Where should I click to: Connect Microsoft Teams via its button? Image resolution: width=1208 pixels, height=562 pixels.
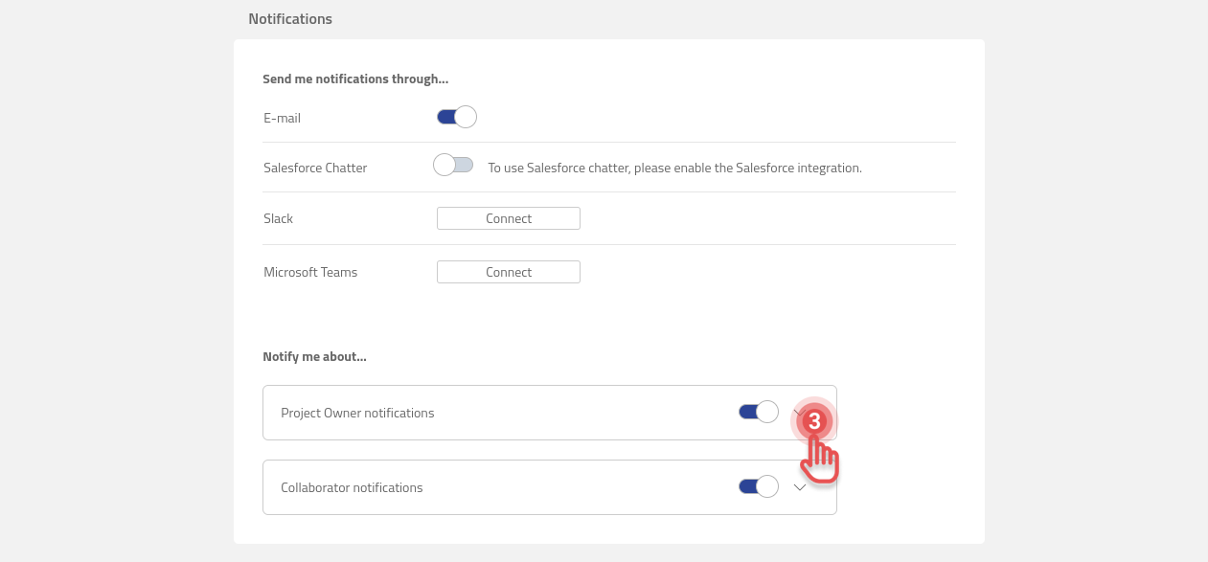(x=508, y=272)
